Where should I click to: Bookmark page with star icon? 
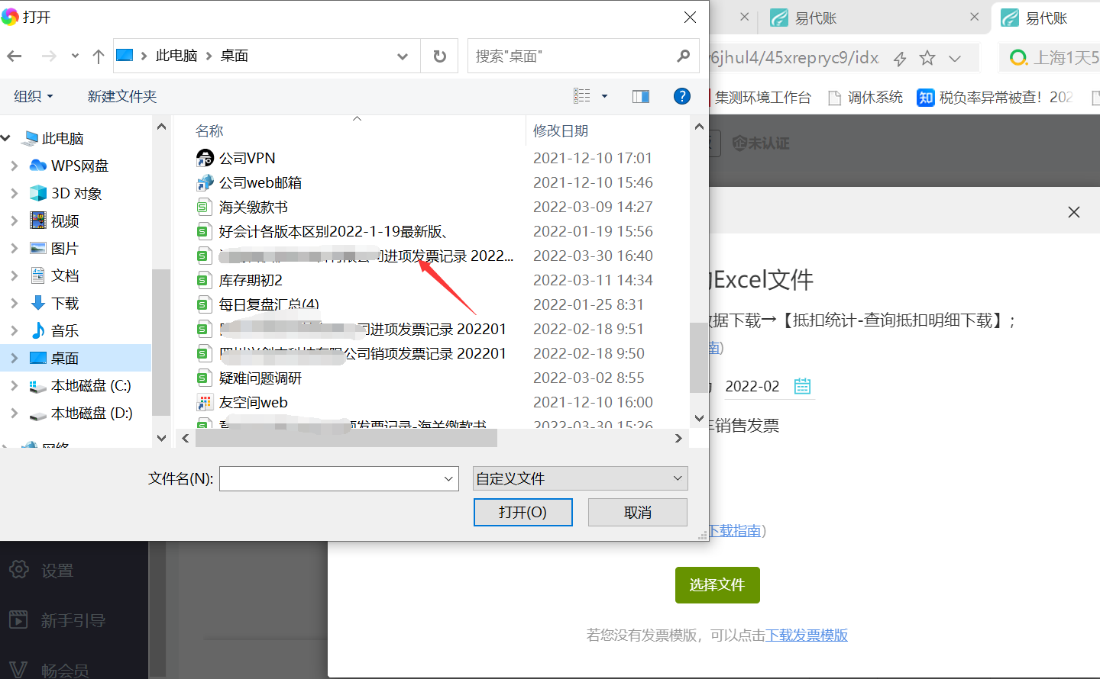(x=927, y=58)
